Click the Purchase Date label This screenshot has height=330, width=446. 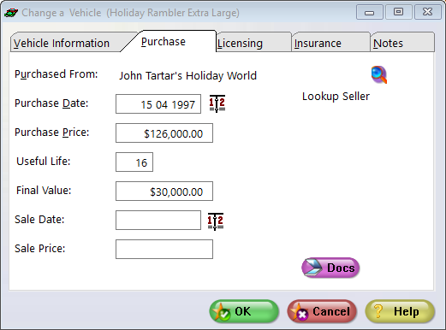51,103
